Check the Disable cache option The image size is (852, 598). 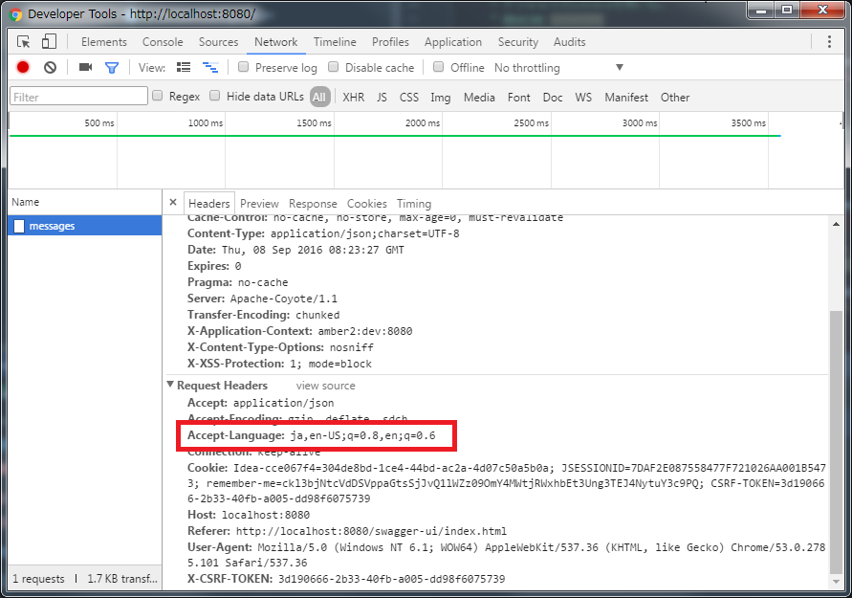point(334,68)
